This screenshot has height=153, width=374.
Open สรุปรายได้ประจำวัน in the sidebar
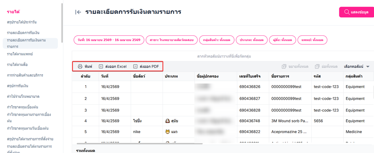(22, 22)
